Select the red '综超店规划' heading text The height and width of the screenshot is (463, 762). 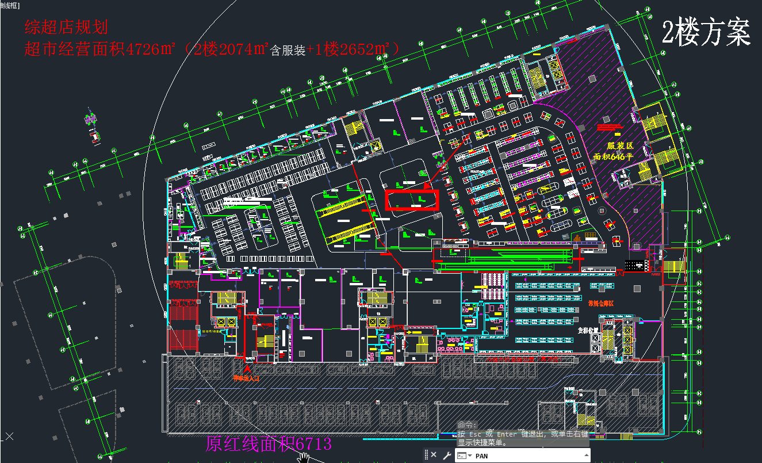(x=66, y=27)
